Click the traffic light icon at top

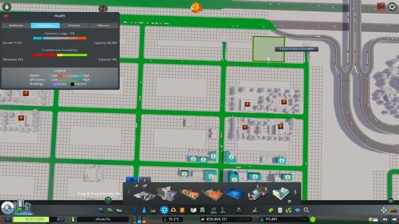[x=103, y=8]
